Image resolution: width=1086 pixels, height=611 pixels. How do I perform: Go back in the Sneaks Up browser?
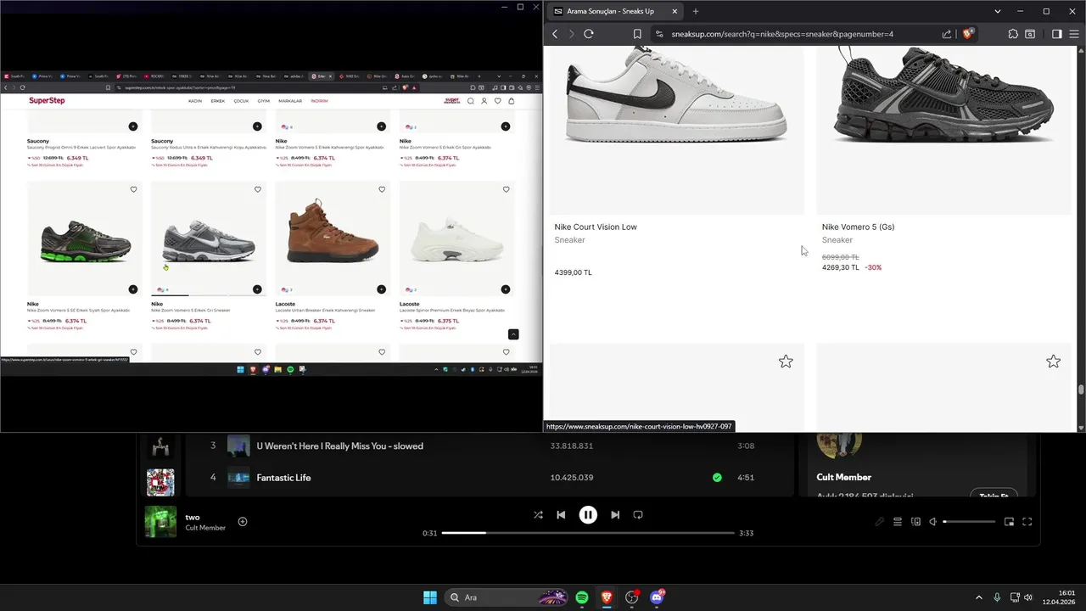click(x=555, y=34)
